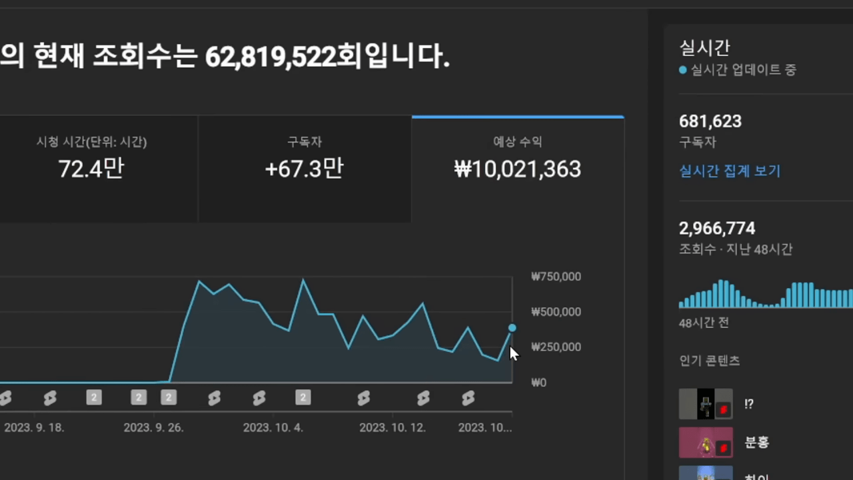Open the last Shorts marker on the timeline
The height and width of the screenshot is (480, 853).
(468, 398)
